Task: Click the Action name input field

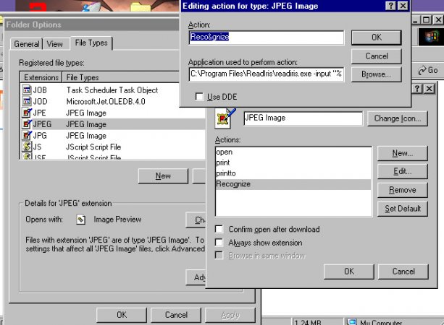Action: pos(266,38)
